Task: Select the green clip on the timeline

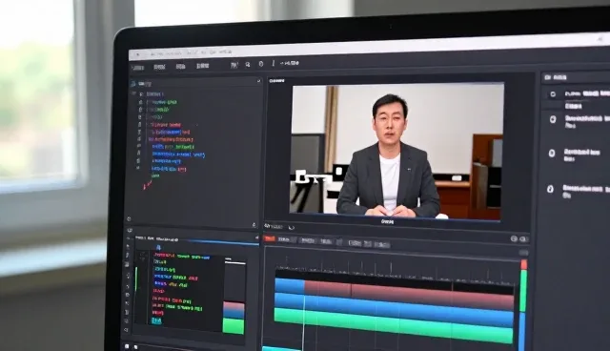Action: coord(393,325)
